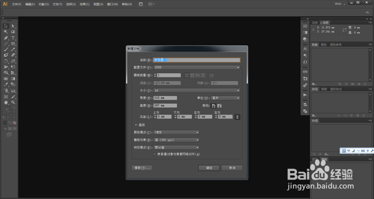This screenshot has width=374, height=199.
Task: Set fill color to None in toolbox
Action: [15, 123]
